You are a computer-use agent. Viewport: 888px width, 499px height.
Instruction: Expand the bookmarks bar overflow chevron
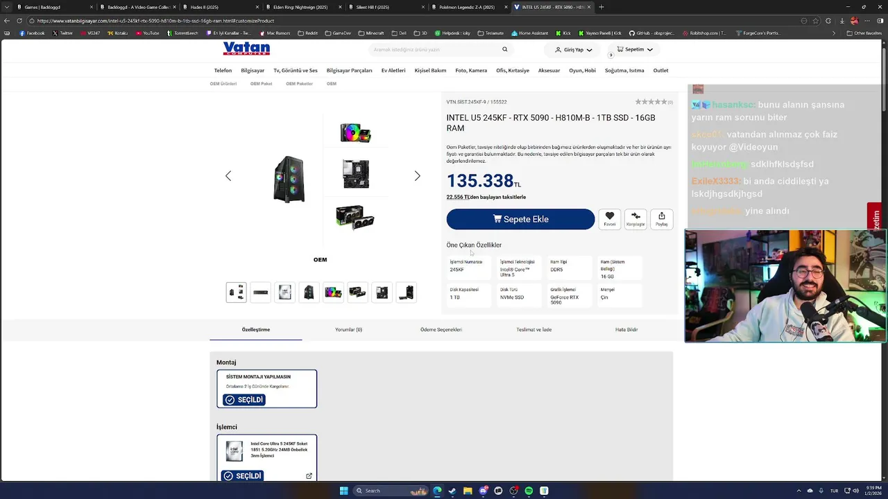click(x=834, y=33)
